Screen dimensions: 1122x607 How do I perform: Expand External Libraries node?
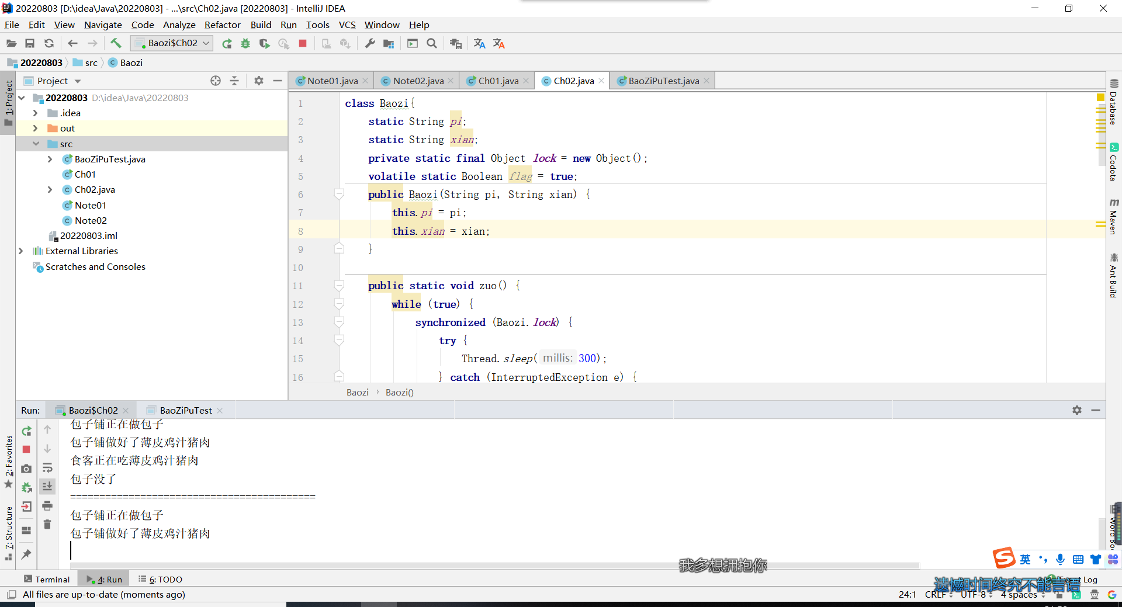[21, 251]
